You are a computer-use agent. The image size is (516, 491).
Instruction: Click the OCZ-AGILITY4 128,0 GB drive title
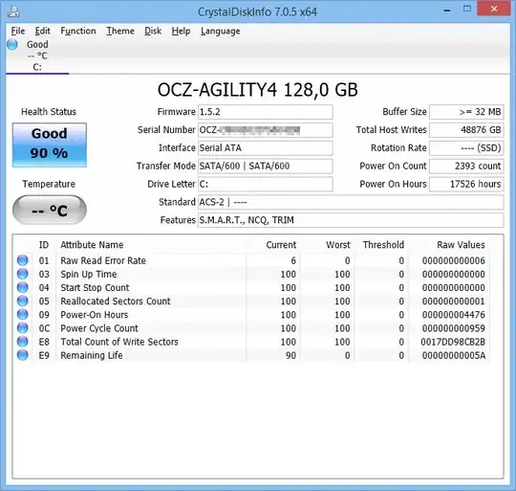pos(258,90)
